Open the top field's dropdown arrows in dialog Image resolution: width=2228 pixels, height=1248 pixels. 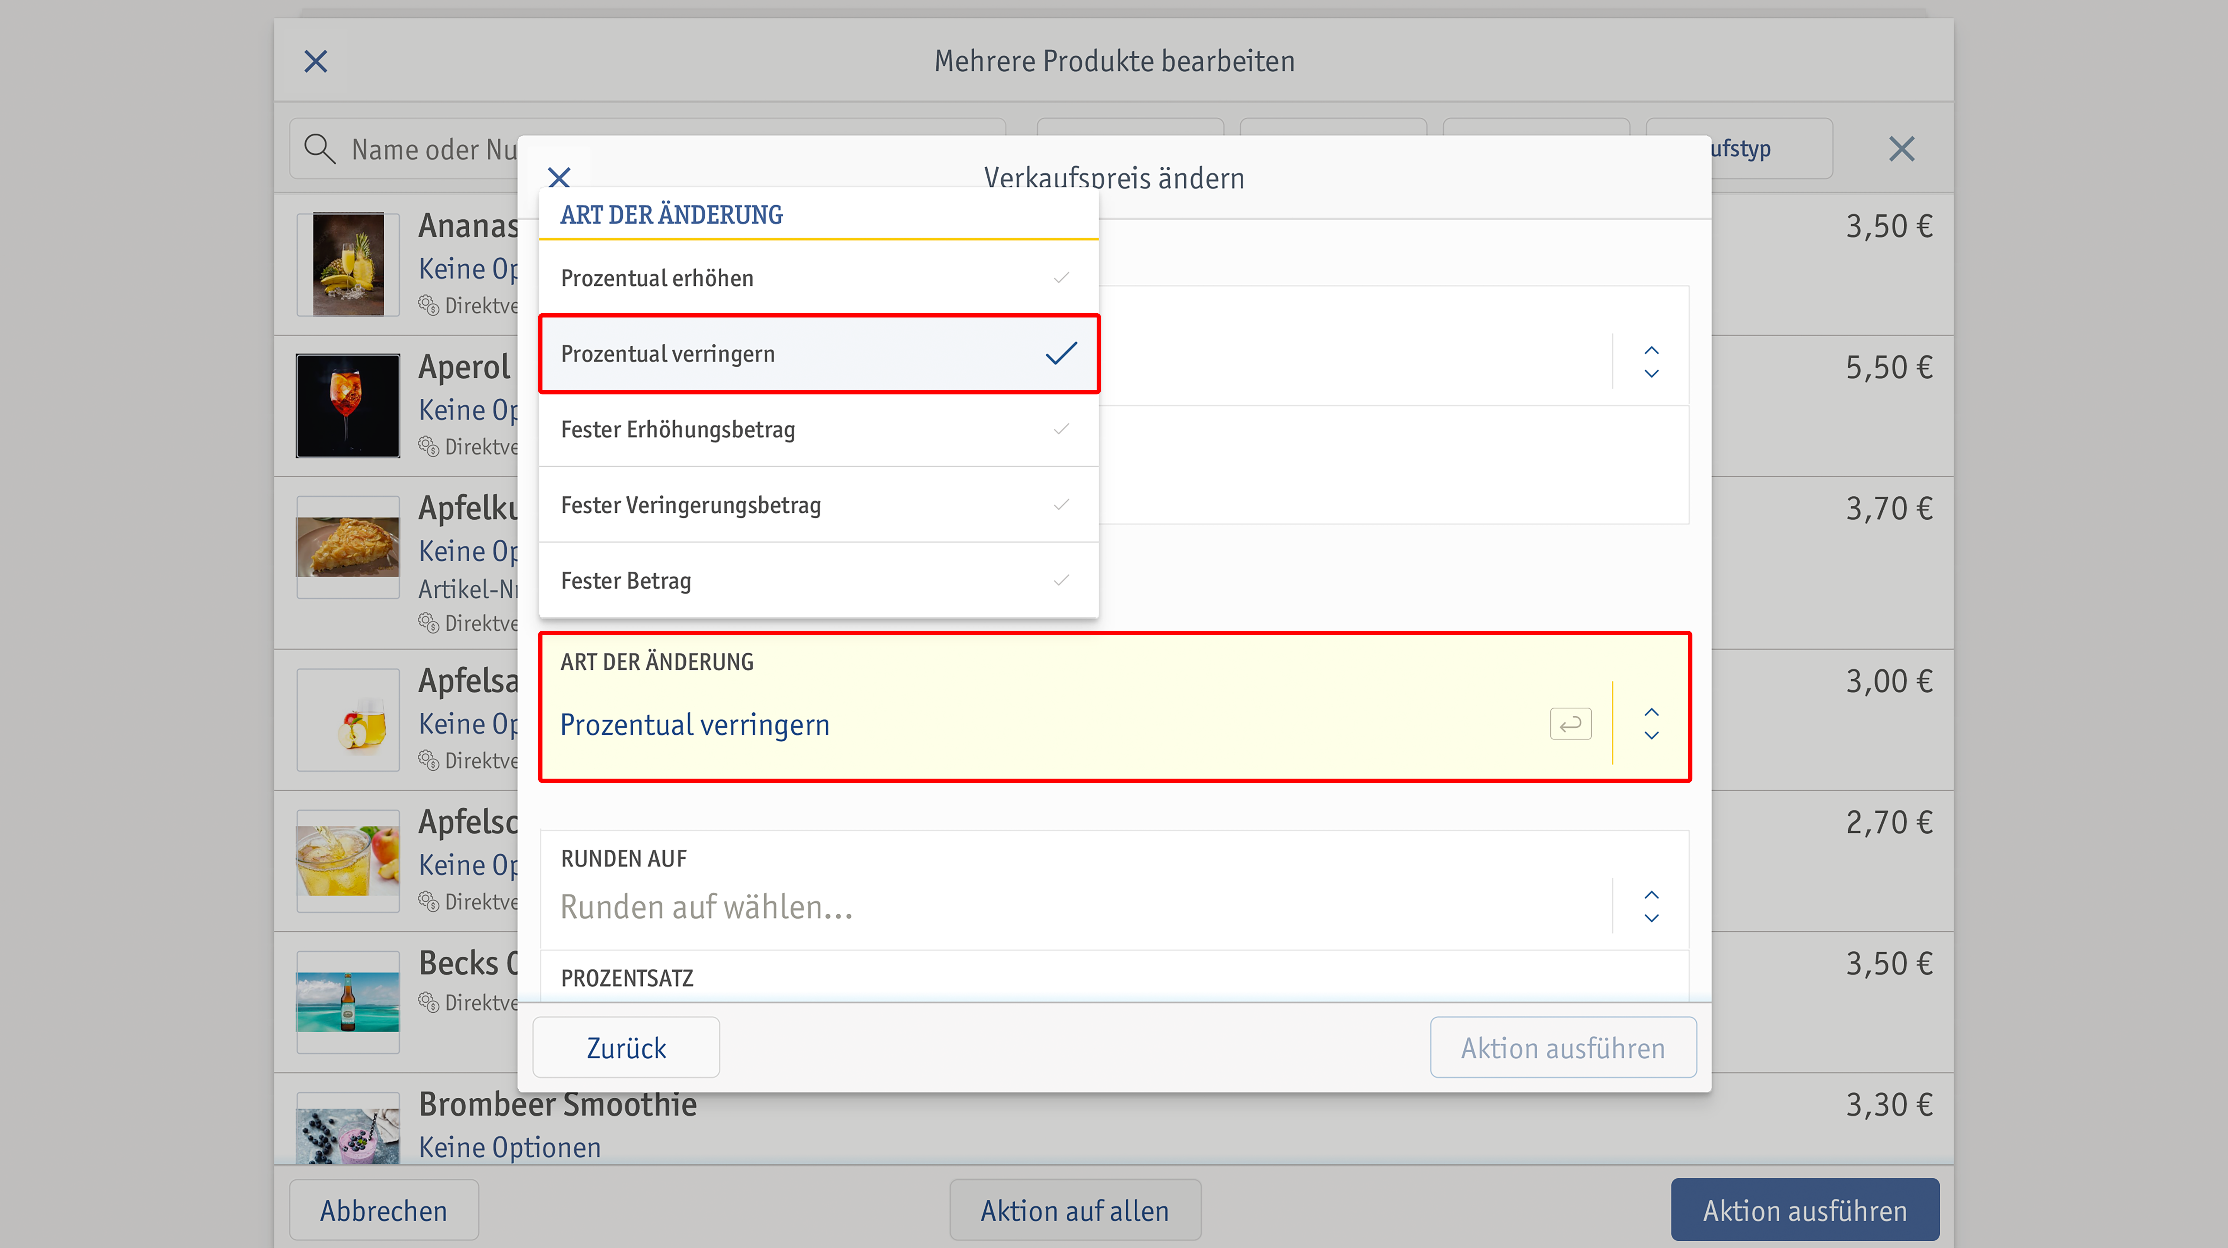(x=1651, y=362)
